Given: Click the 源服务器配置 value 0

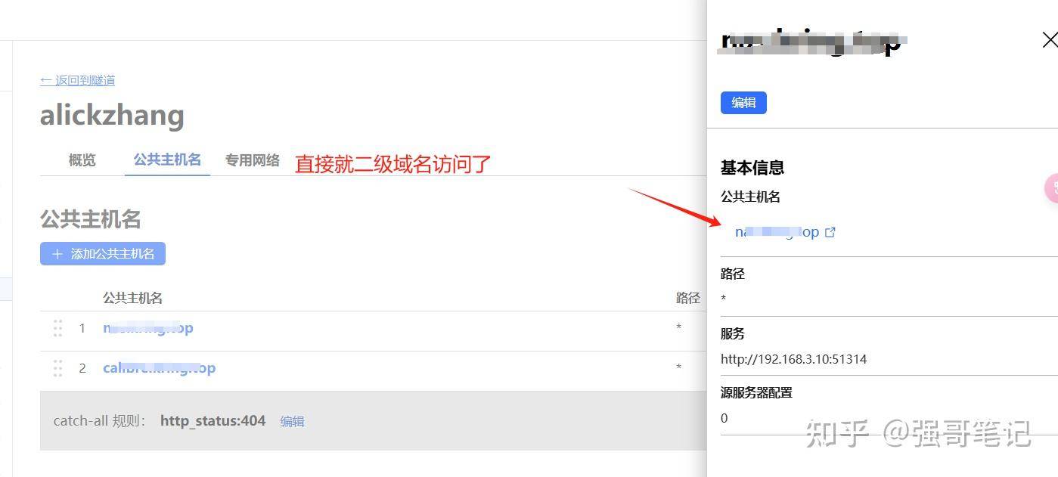Looking at the screenshot, I should (724, 418).
